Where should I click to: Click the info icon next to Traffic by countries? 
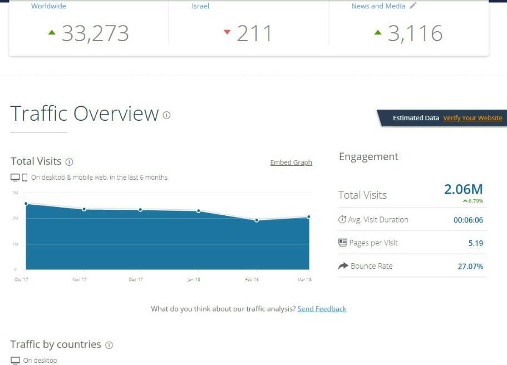[109, 345]
